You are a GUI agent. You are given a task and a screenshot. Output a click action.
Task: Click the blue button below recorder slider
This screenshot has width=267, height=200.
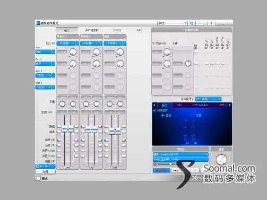(x=161, y=170)
